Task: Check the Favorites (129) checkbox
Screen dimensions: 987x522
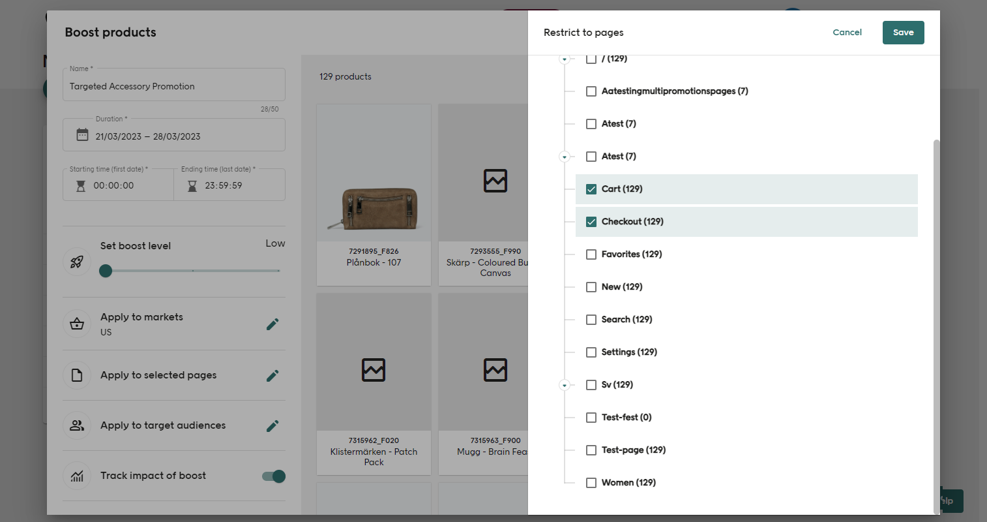Action: 591,254
